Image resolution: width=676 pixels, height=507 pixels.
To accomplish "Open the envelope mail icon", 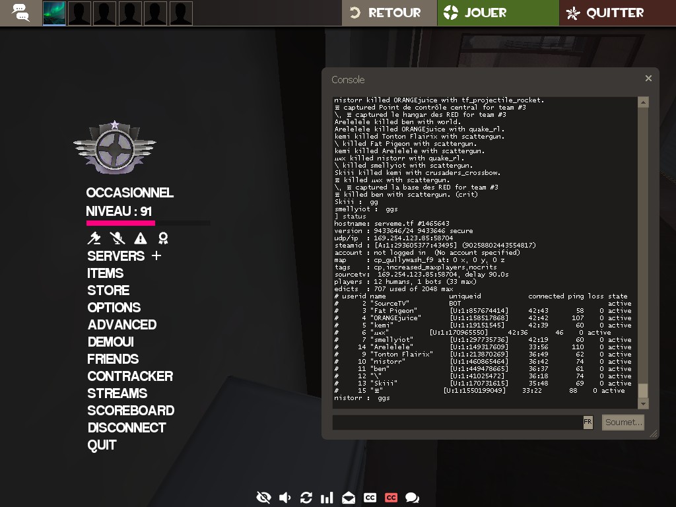I will [x=348, y=498].
